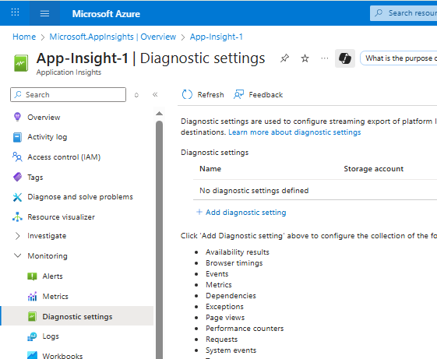Open Tags menu item
Viewport: 437px width, 359px height.
pos(35,178)
